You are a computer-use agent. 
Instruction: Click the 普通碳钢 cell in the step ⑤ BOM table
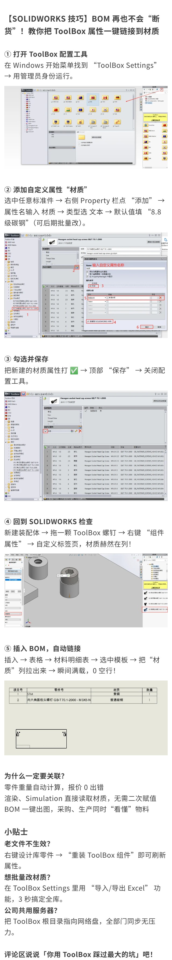coord(116,700)
